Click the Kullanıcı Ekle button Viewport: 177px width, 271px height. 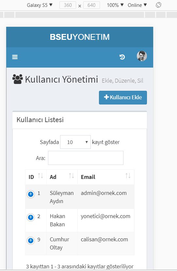(x=123, y=98)
